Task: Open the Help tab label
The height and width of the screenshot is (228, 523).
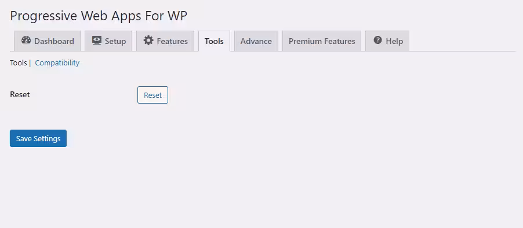Action: [x=394, y=41]
